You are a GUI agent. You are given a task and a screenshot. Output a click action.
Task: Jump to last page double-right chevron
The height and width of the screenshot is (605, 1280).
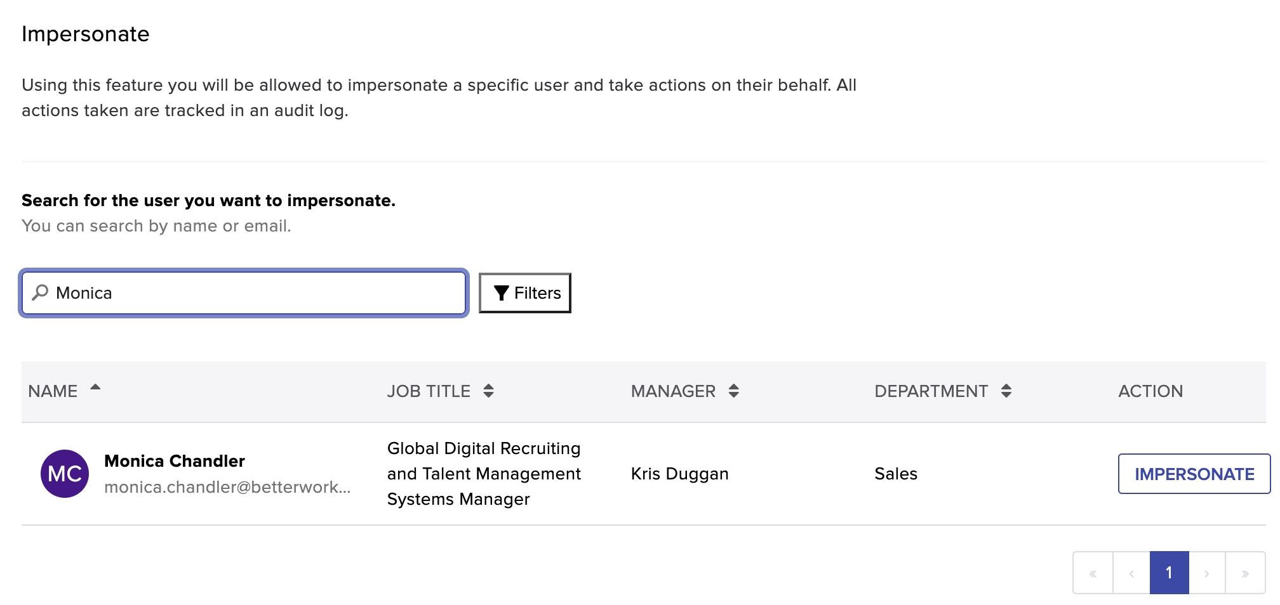[x=1245, y=573]
